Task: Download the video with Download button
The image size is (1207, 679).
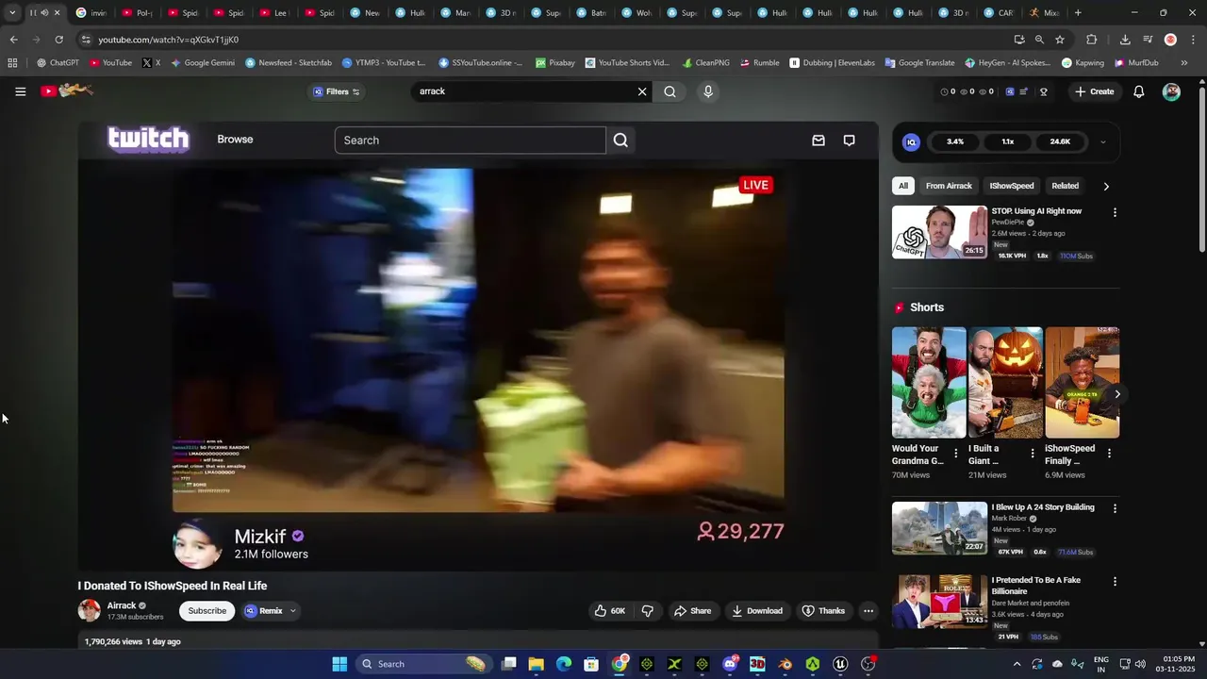Action: pos(757,611)
